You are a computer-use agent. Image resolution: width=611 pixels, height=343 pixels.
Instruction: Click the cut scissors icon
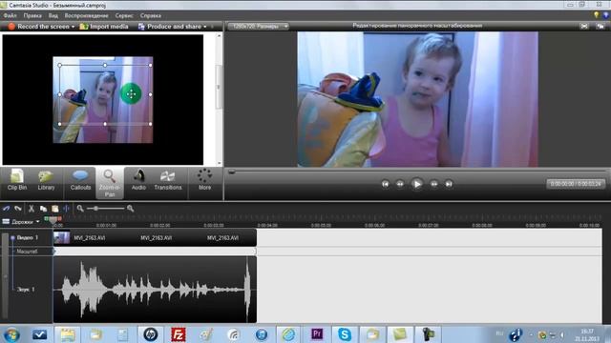click(32, 209)
